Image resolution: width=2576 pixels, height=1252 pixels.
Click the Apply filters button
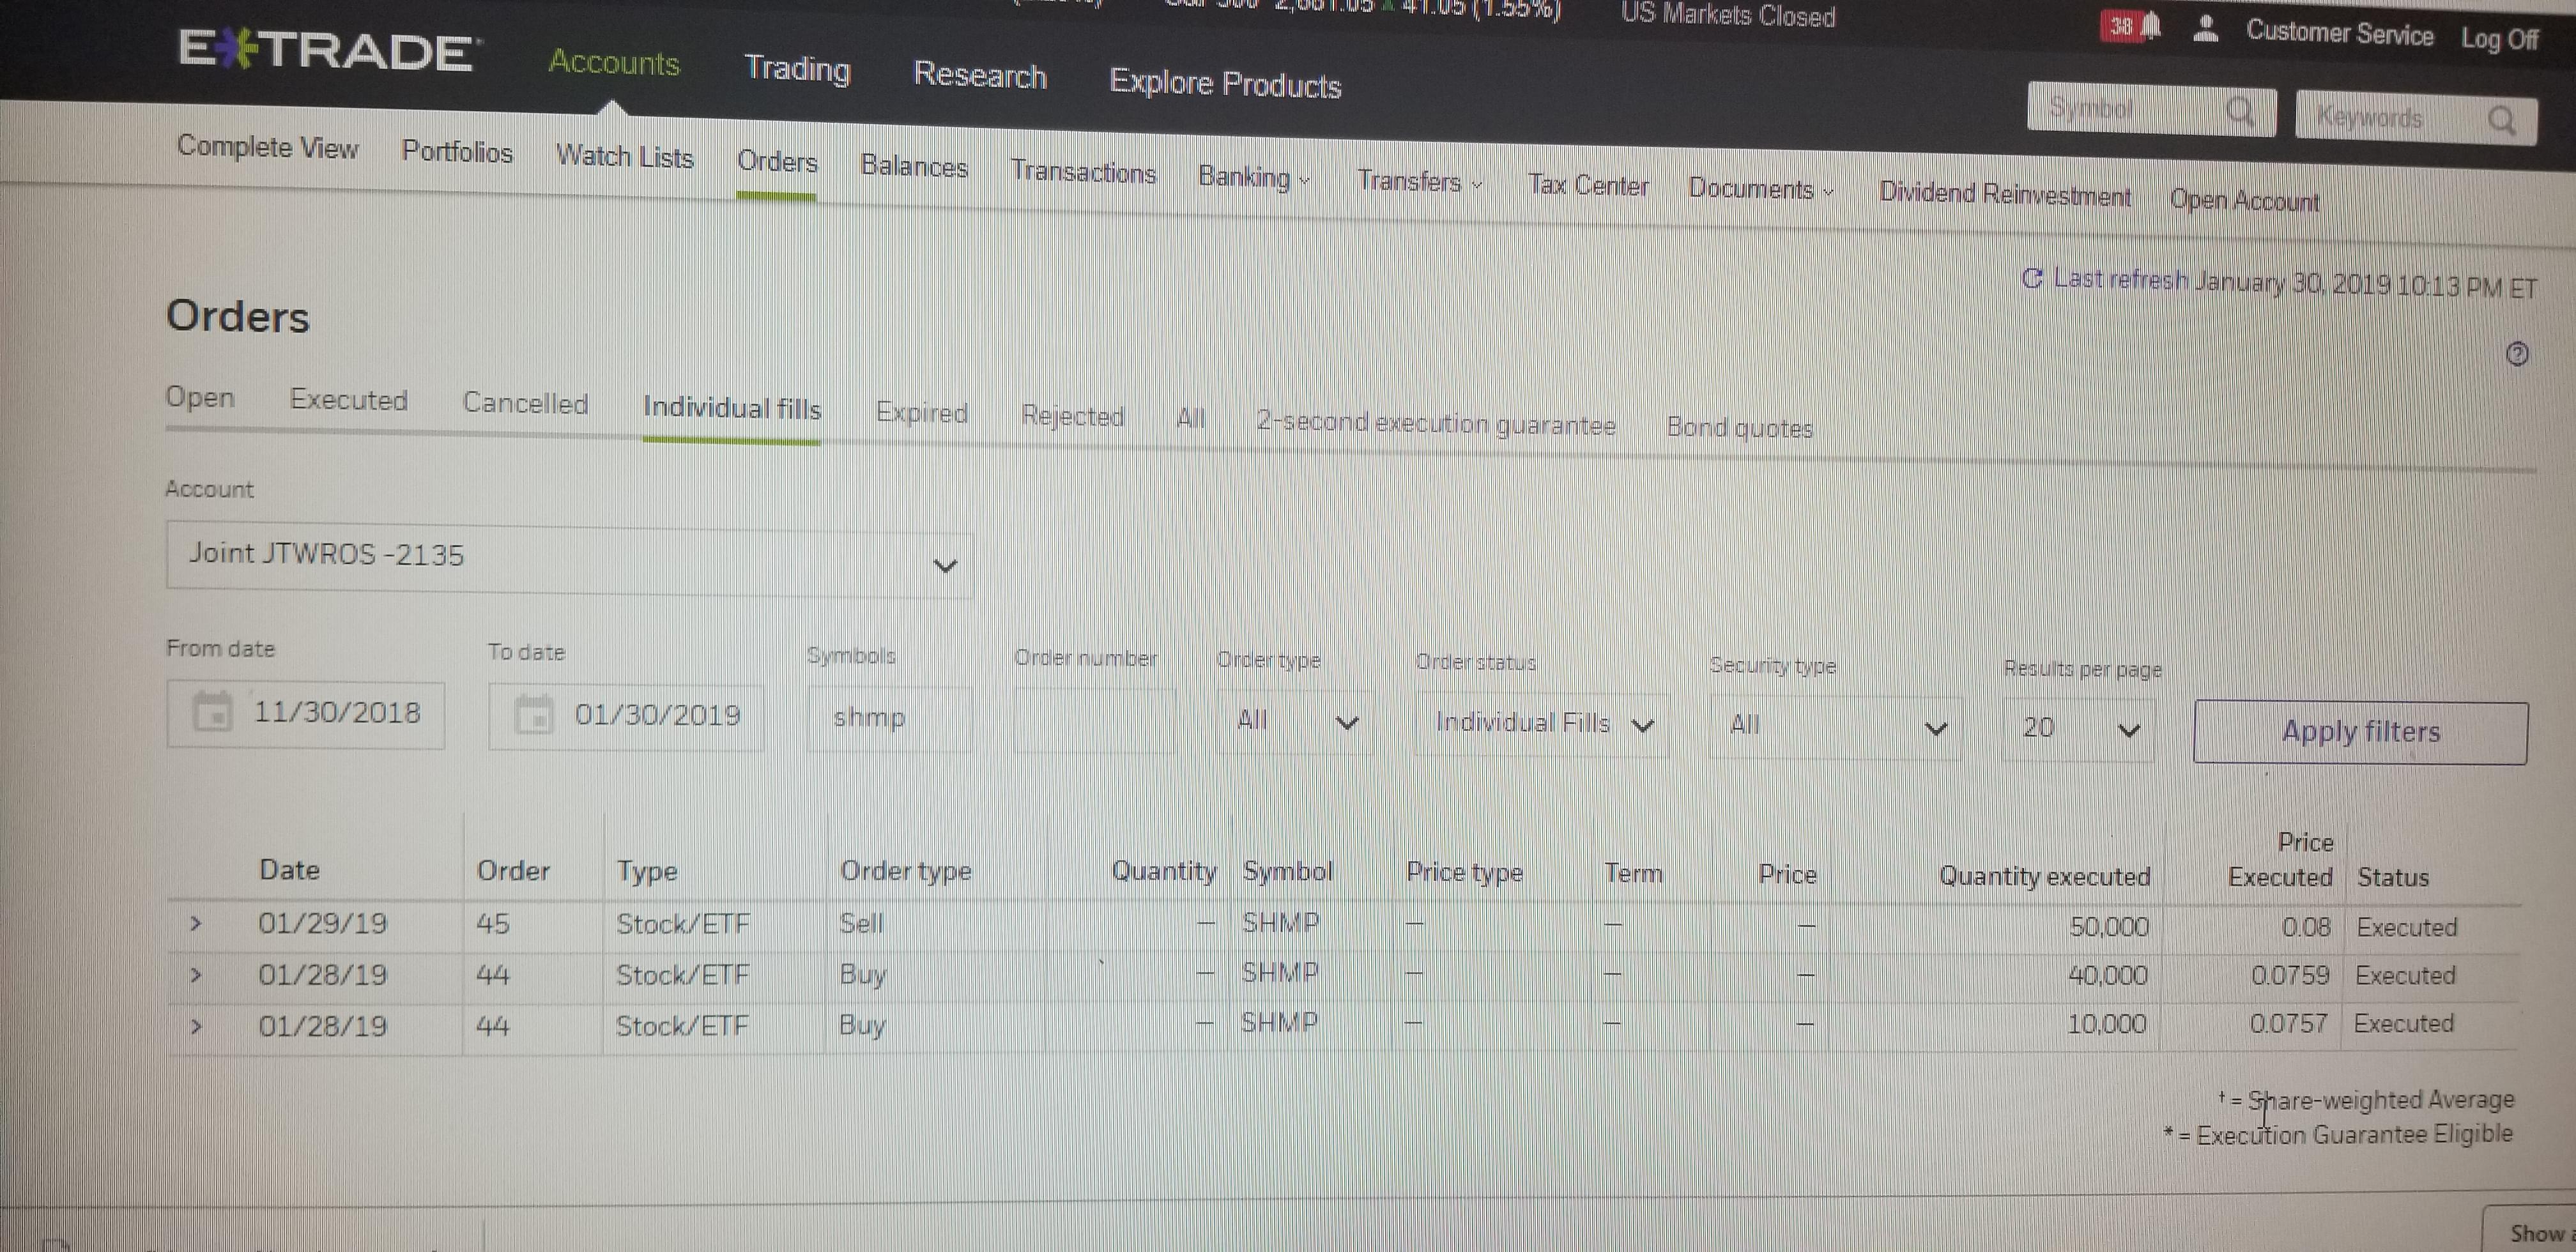pyautogui.click(x=2360, y=732)
